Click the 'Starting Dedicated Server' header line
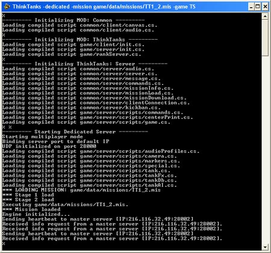This screenshot has width=271, height=253. [x=75, y=132]
